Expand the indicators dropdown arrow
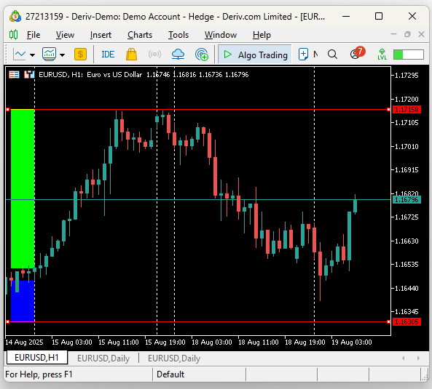This screenshot has width=432, height=389. click(63, 55)
